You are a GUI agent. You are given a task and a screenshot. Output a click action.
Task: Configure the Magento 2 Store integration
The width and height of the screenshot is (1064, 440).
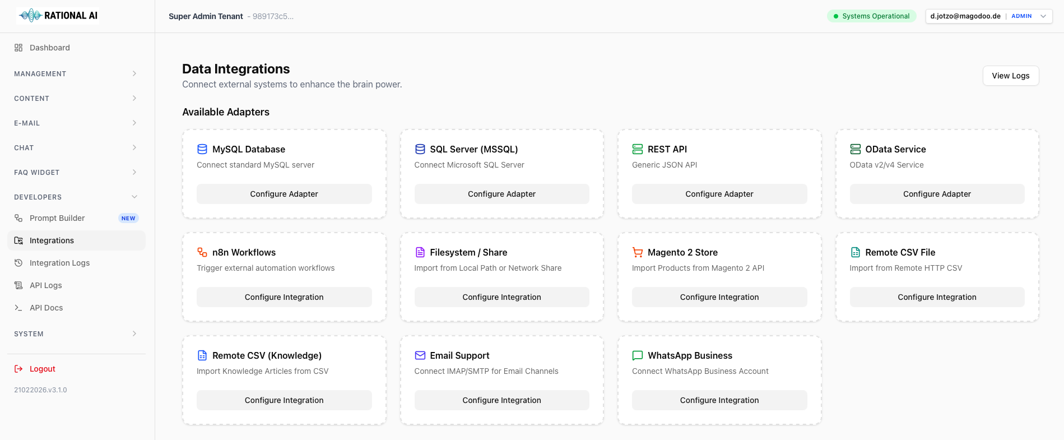pyautogui.click(x=719, y=297)
